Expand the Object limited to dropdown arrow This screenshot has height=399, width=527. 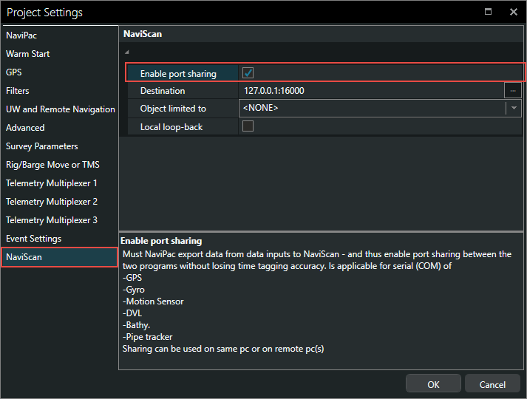pyautogui.click(x=514, y=108)
